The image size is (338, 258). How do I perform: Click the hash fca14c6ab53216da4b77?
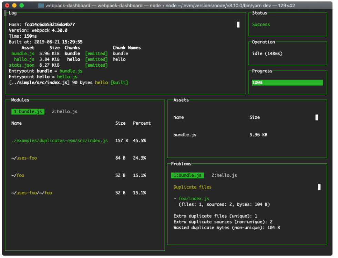(x=50, y=25)
